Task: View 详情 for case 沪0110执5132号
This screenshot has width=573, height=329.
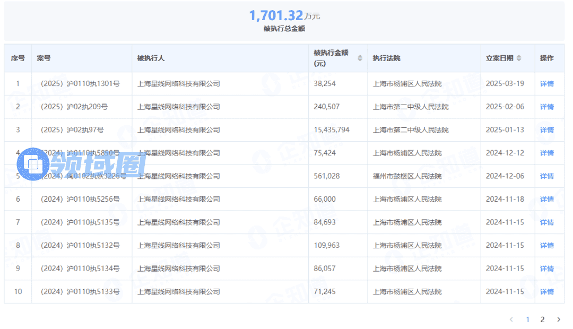Action: pos(546,246)
